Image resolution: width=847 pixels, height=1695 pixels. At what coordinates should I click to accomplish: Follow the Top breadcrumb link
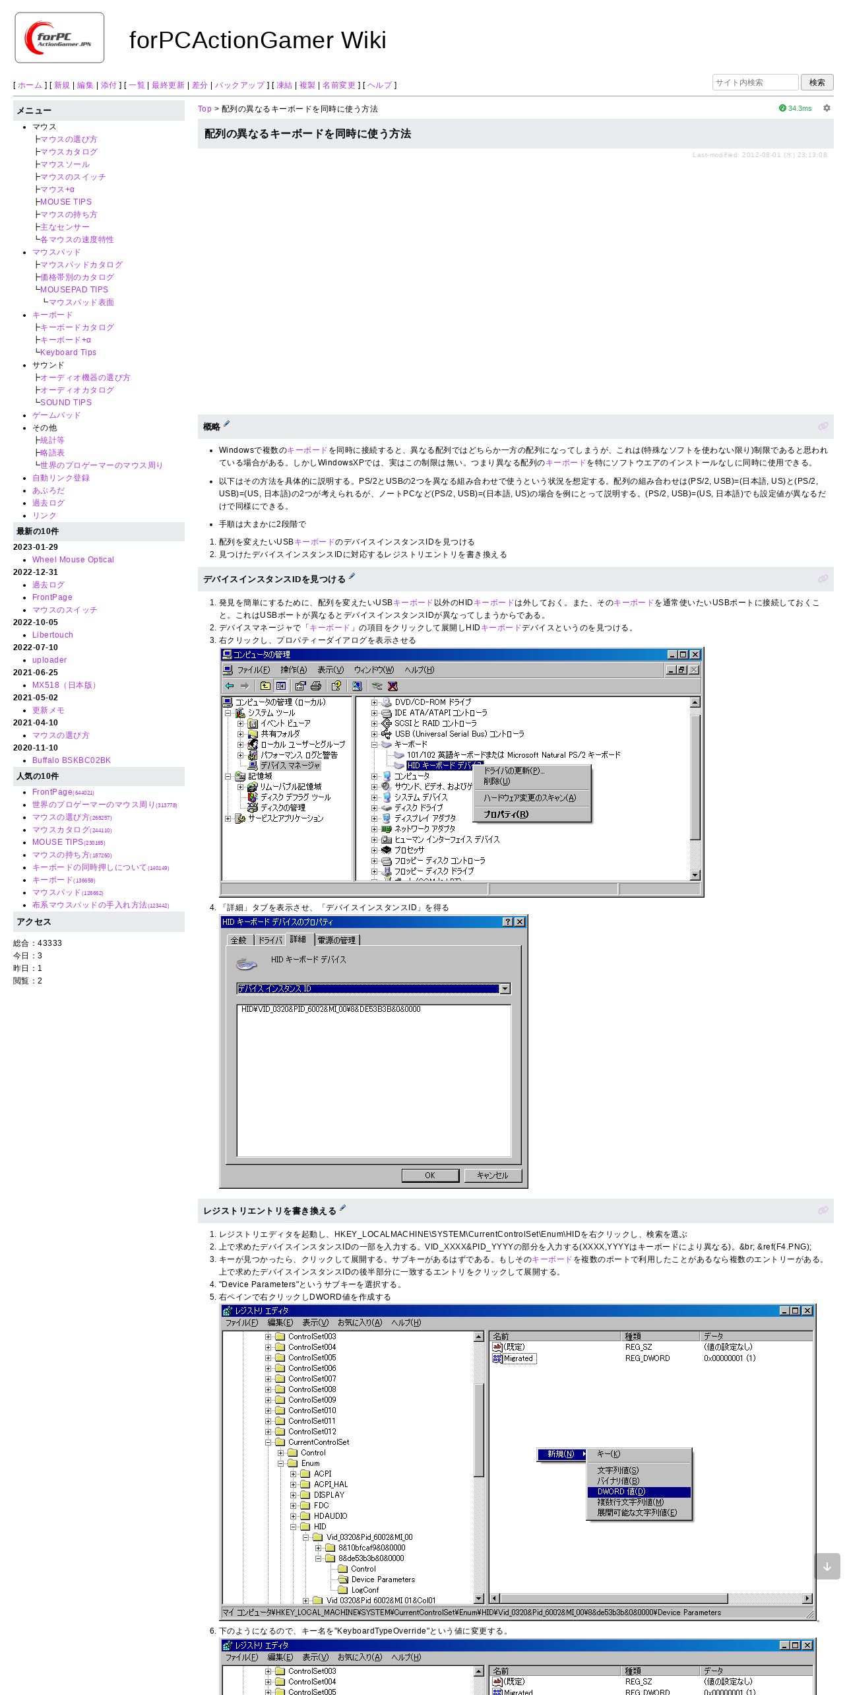[204, 109]
